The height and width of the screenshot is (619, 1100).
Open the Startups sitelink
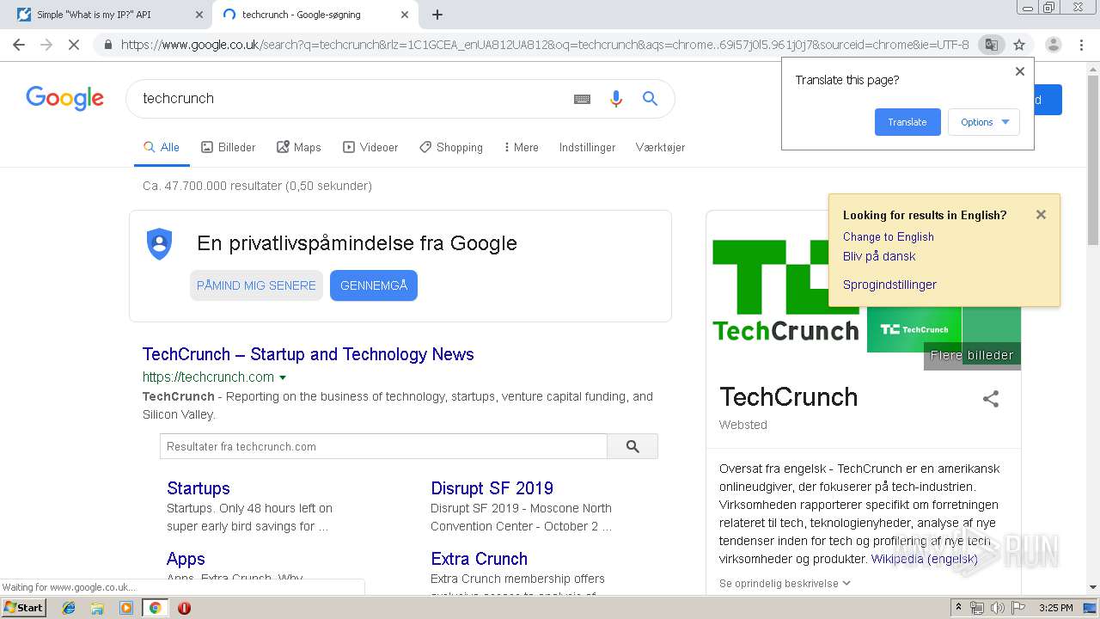199,488
